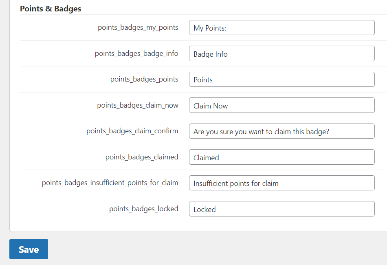Screen dimensions: 387x265
Task: Click the points_badges_insufficient_points_for_claim label
Action: [110, 183]
